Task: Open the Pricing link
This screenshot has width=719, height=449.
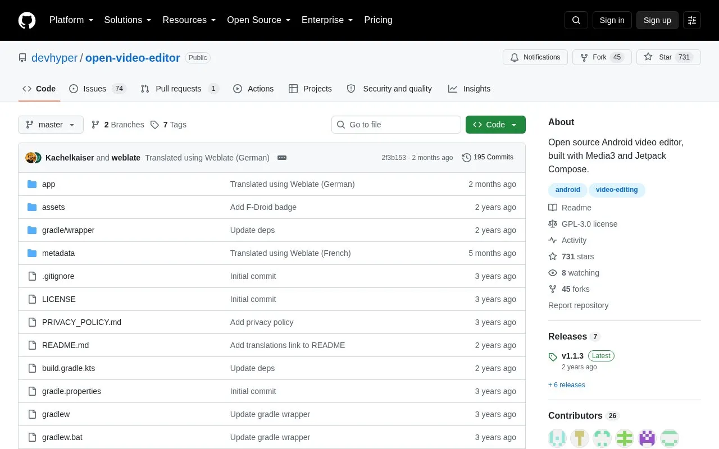Action: tap(378, 20)
